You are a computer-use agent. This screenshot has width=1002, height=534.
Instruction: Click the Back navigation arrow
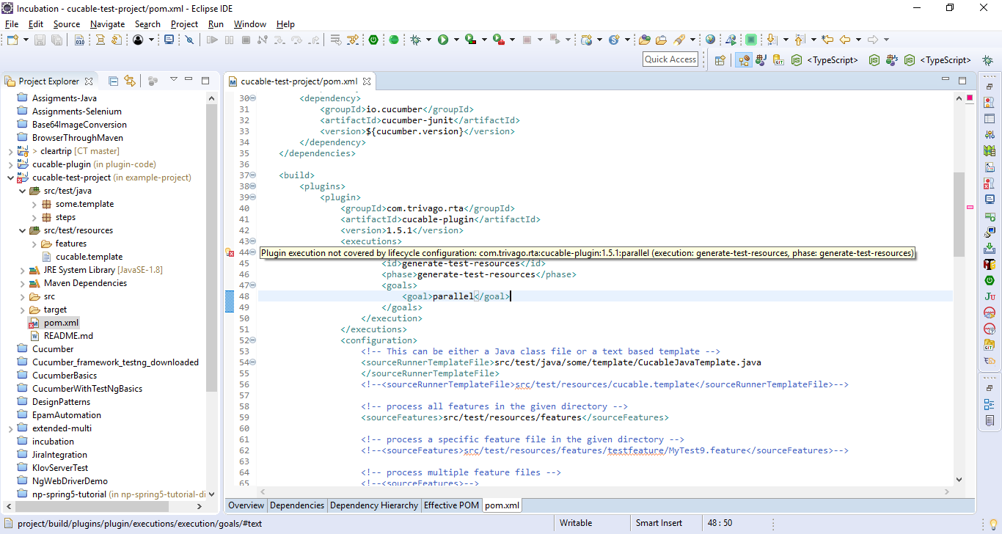844,40
